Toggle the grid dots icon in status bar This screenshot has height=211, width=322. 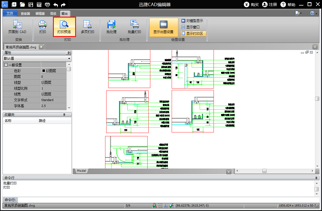[160, 205]
